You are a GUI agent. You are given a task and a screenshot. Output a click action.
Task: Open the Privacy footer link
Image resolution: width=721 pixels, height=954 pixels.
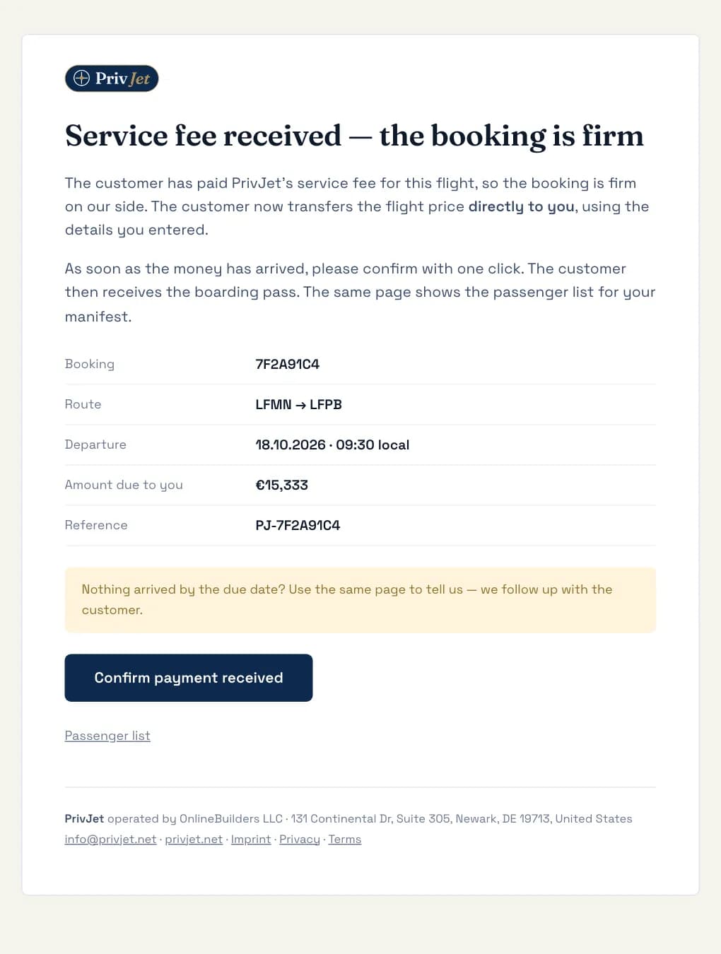tap(300, 839)
